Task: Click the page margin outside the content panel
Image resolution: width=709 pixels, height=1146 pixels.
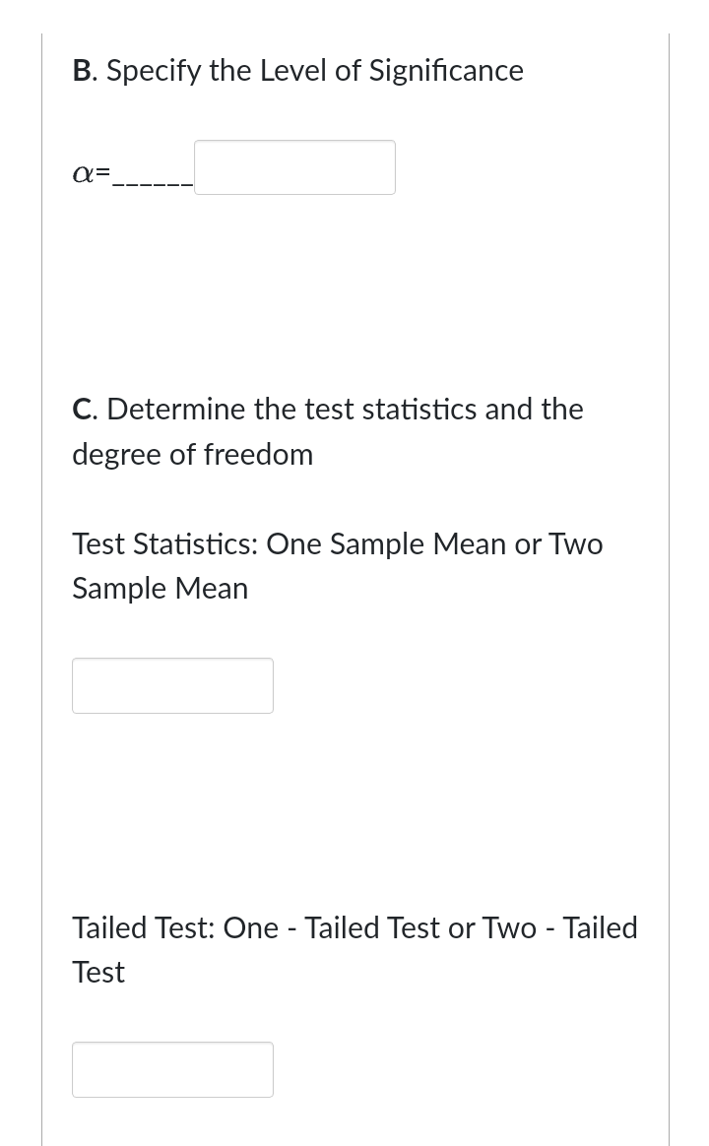Action: [x=20, y=571]
